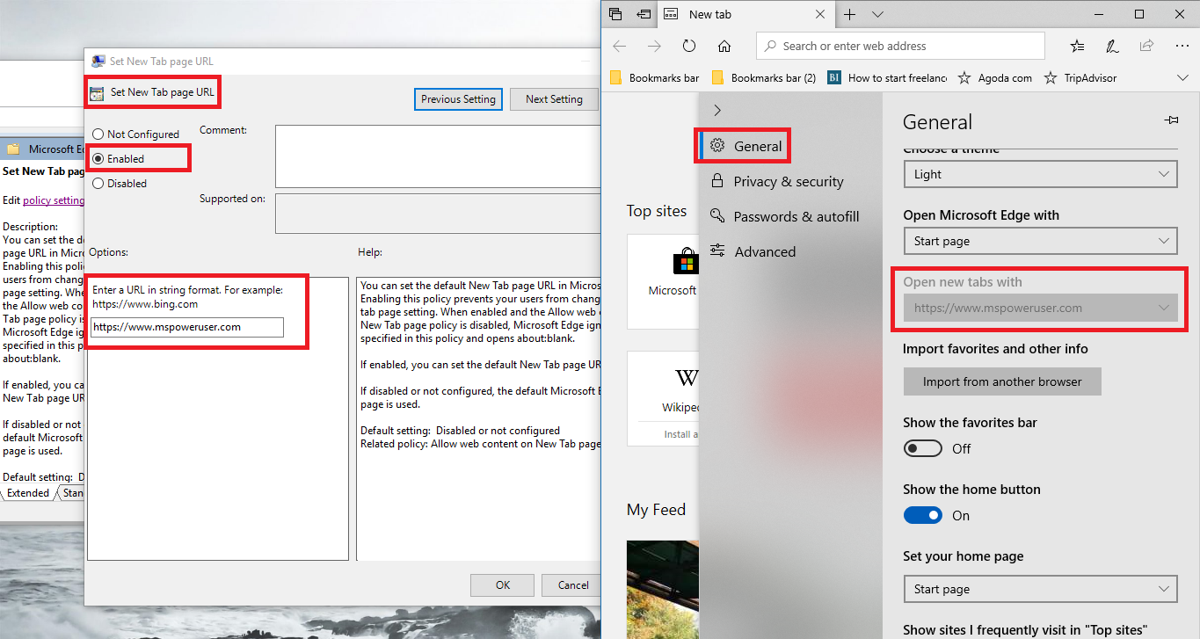Expand favorites bar overflow chevron
Viewport: 1200px width, 639px height.
(1182, 77)
